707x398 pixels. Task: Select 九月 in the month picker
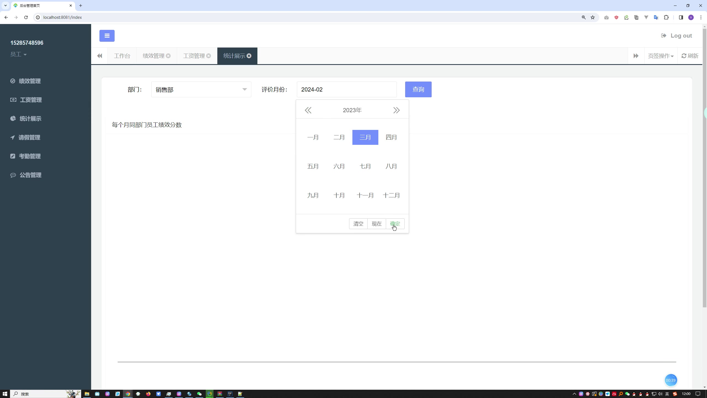tap(313, 195)
